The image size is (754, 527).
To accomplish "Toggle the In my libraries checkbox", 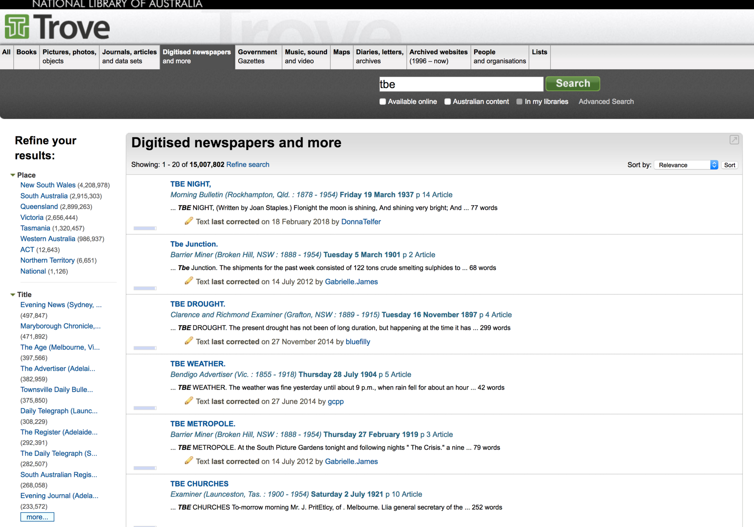I will click(519, 101).
